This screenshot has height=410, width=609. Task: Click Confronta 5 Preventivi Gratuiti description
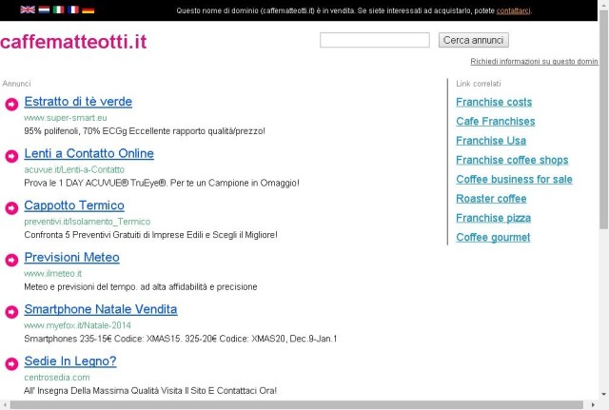tap(150, 235)
